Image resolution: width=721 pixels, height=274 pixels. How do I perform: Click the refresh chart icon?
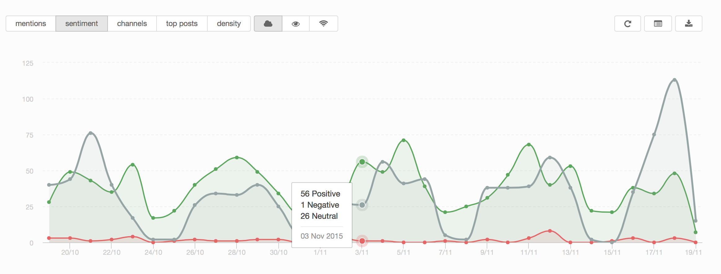[627, 24]
